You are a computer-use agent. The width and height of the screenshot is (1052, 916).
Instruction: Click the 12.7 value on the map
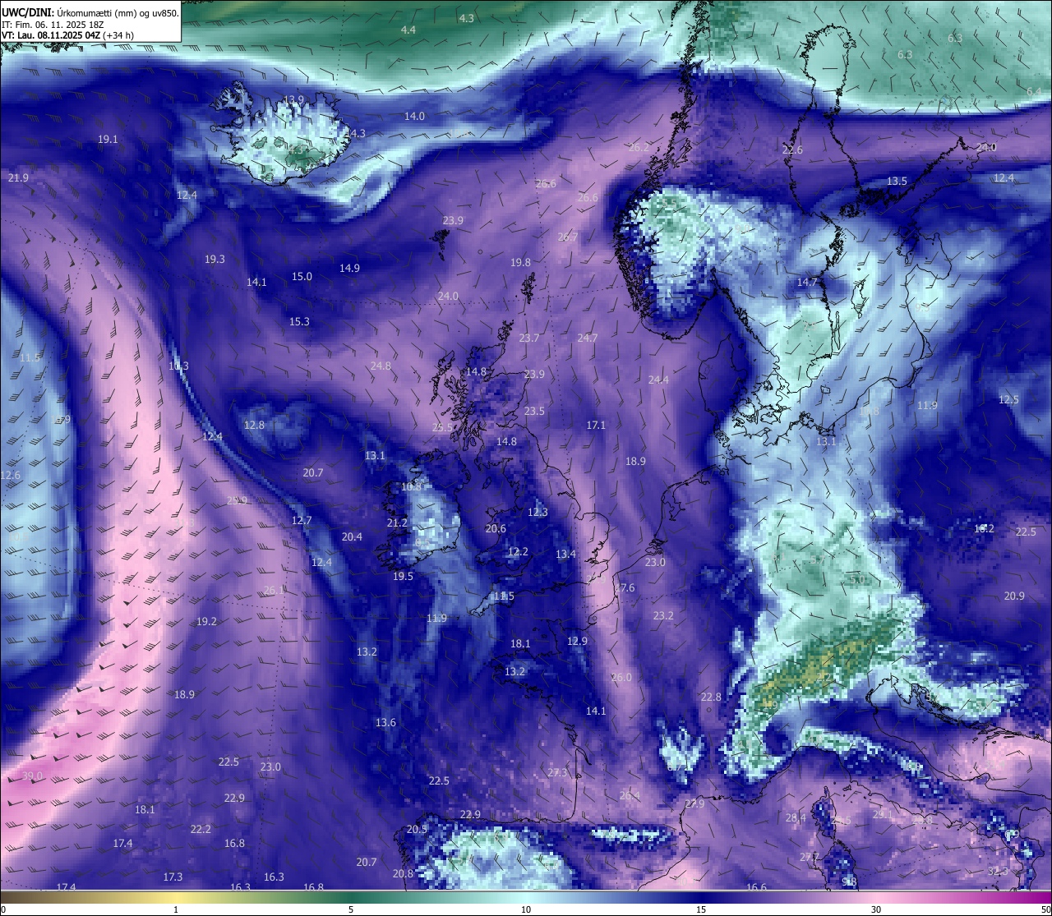[302, 521]
